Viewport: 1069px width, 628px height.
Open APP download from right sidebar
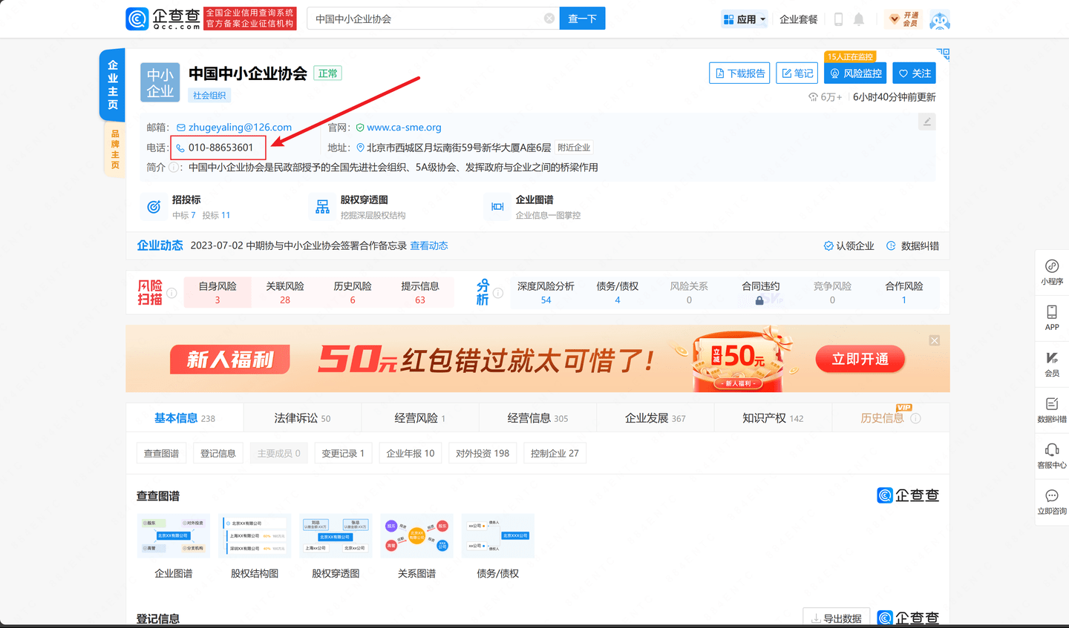1052,318
